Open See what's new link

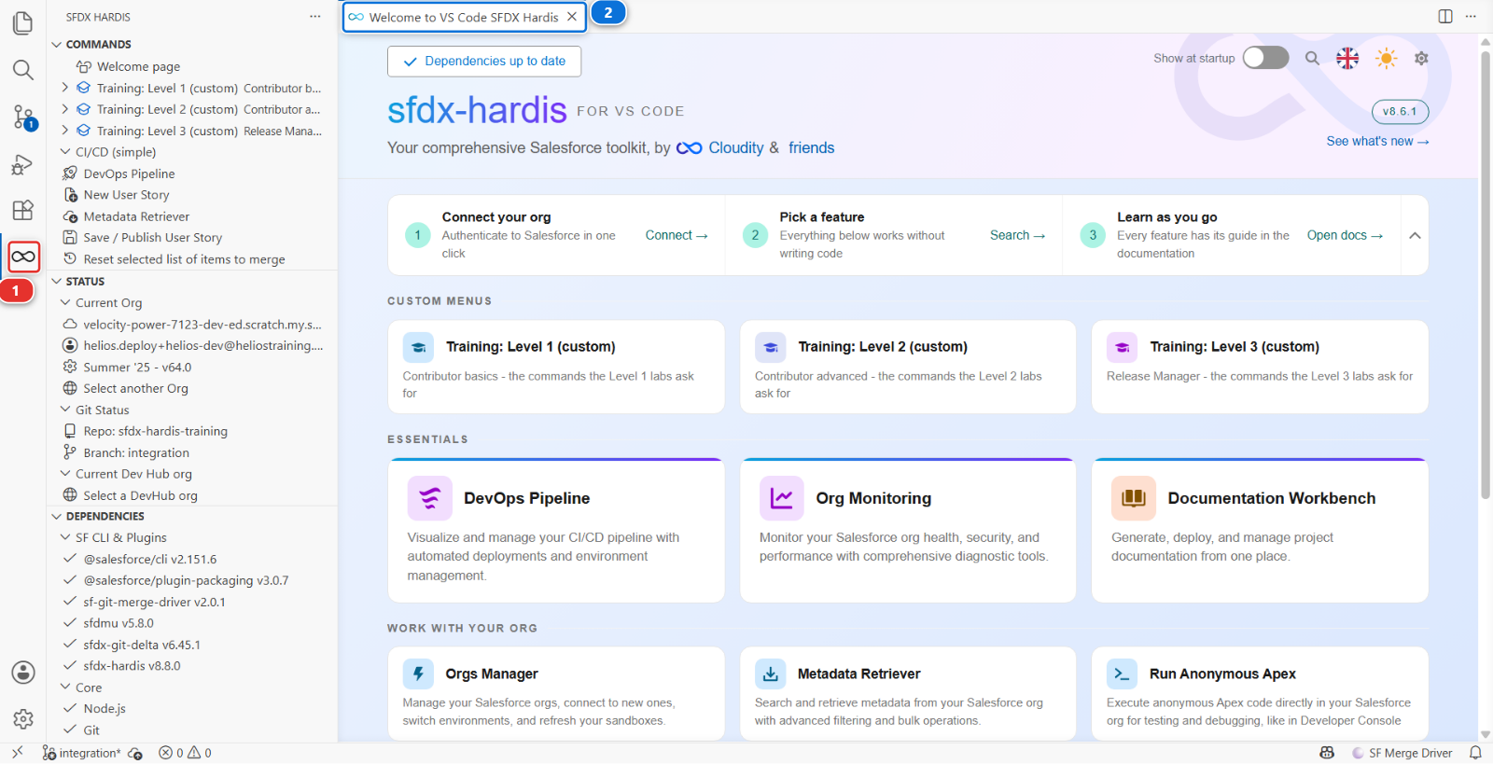[1377, 141]
